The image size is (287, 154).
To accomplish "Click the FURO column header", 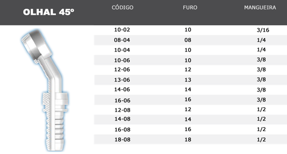I will click(x=190, y=7).
